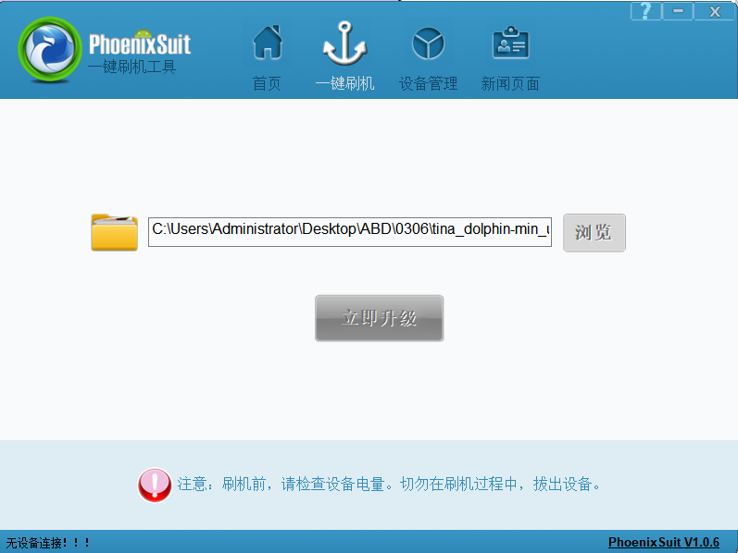Click the 注意：刷机前 warning message text
Screen dimensions: 738x553
point(389,484)
